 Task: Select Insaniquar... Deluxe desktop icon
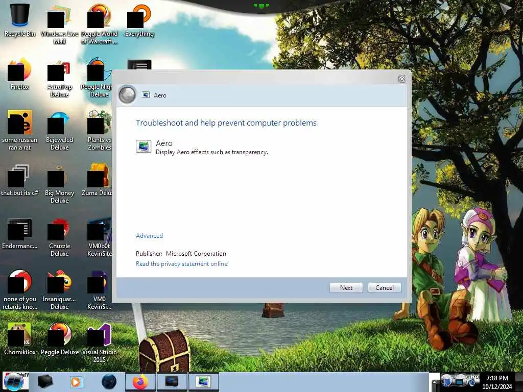pyautogui.click(x=59, y=289)
